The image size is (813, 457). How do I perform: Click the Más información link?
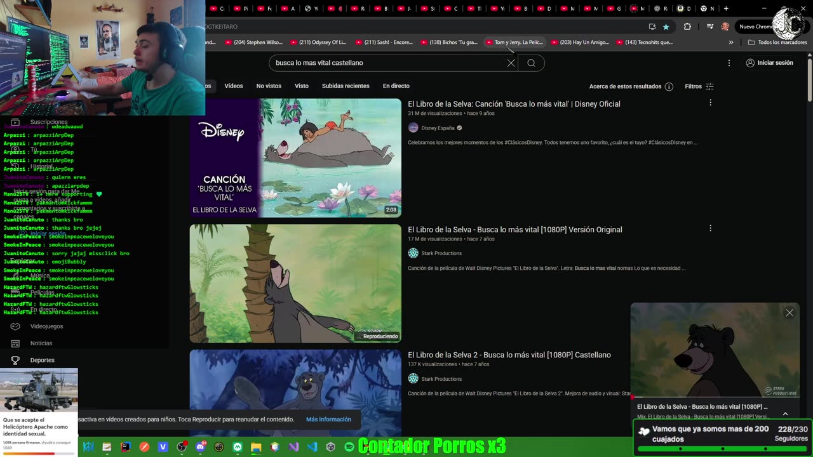pyautogui.click(x=328, y=420)
